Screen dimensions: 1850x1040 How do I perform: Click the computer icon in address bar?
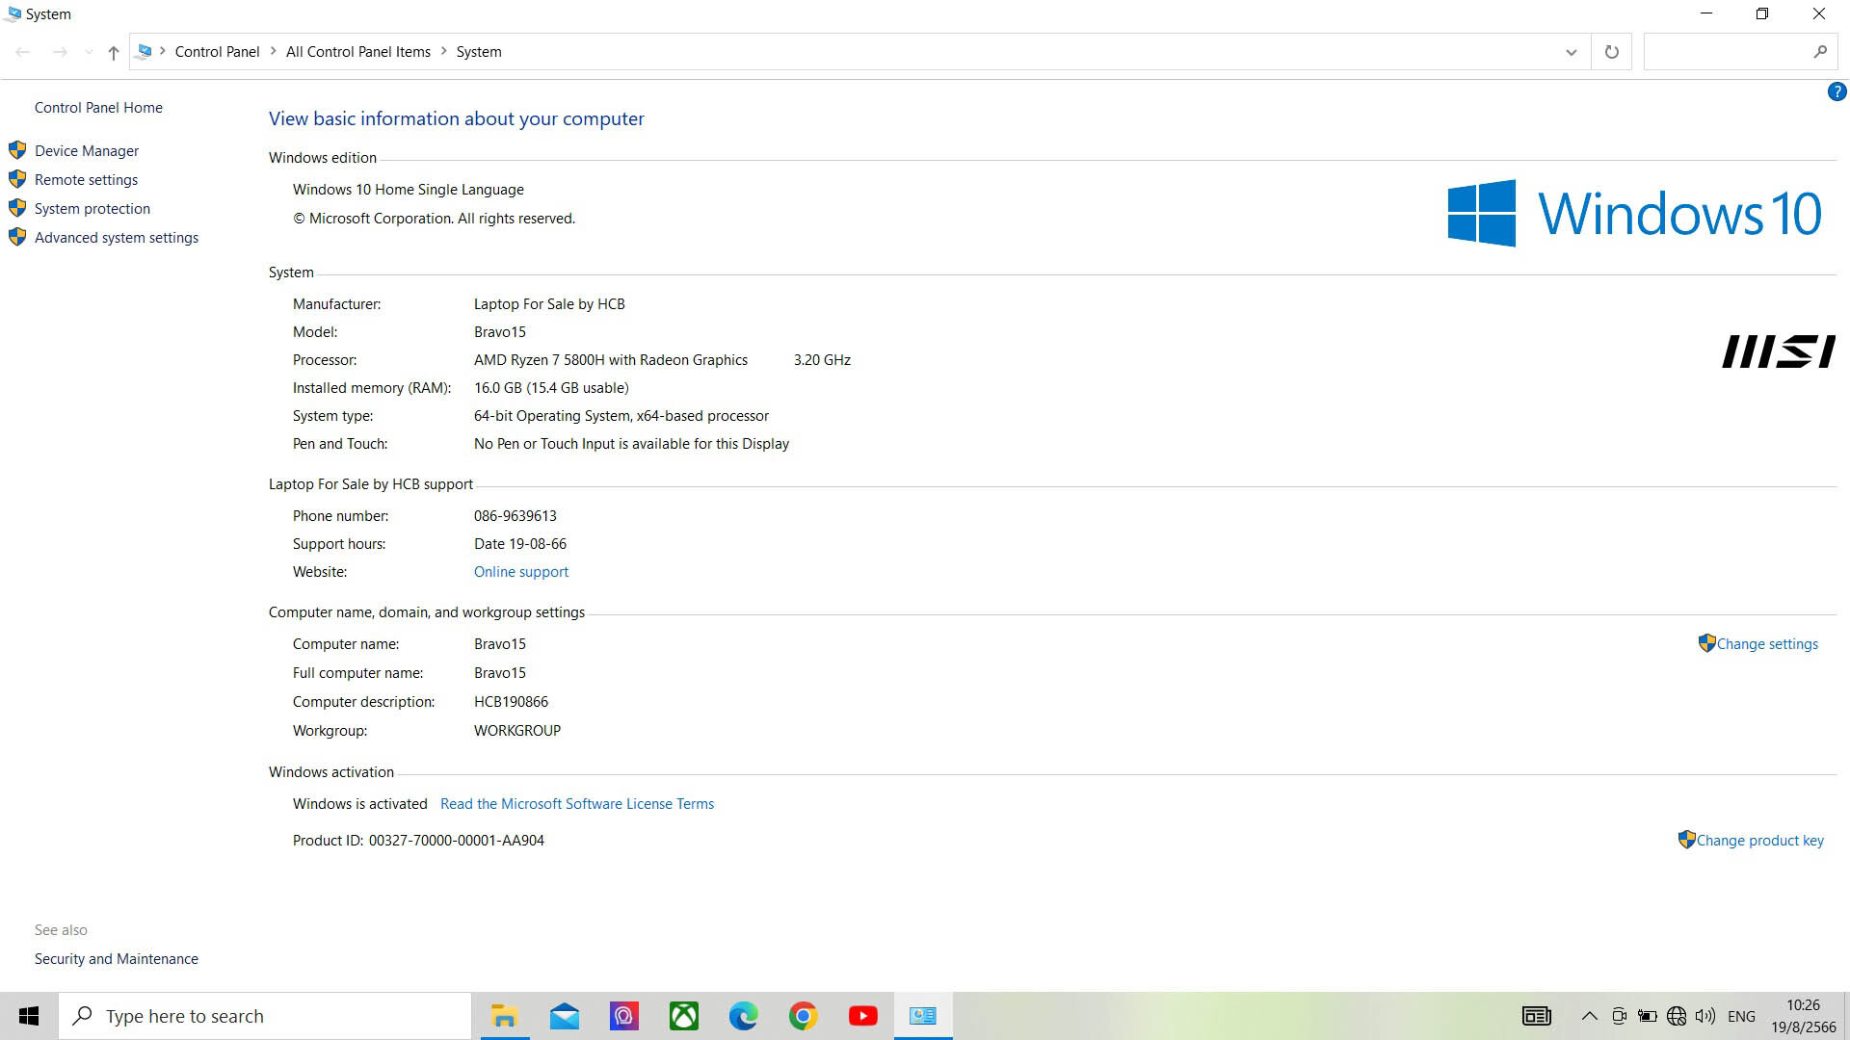pos(145,52)
